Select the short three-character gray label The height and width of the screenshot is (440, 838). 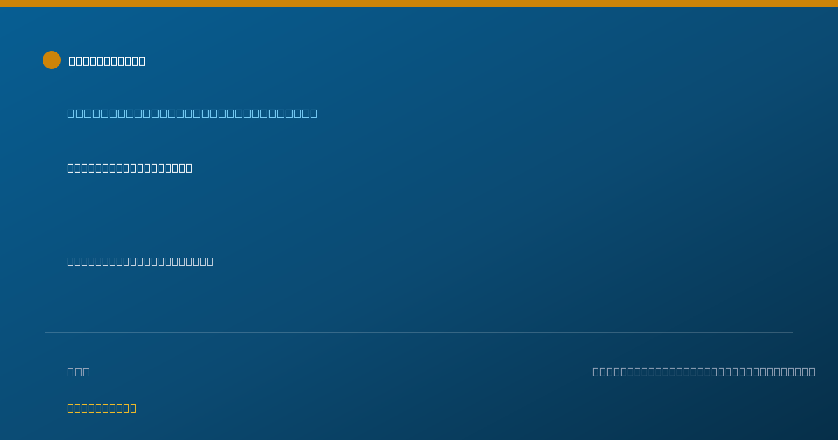78,372
